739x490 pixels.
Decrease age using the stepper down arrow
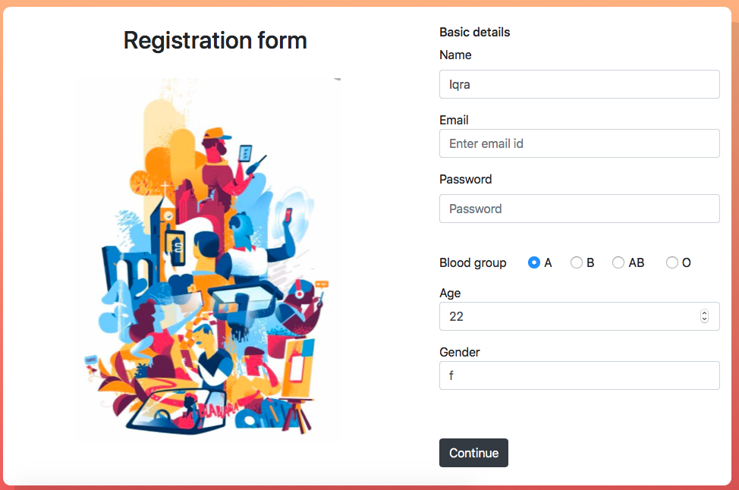pyautogui.click(x=704, y=319)
